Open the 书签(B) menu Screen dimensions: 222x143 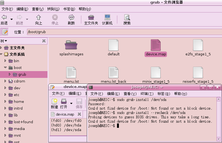pyautogui.click(x=69, y=9)
